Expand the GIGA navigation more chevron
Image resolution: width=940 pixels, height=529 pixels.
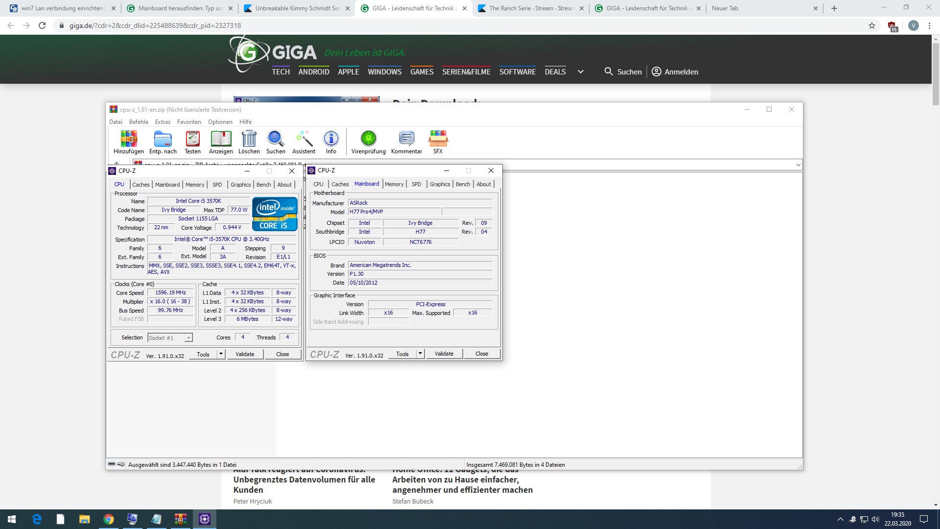[x=581, y=72]
